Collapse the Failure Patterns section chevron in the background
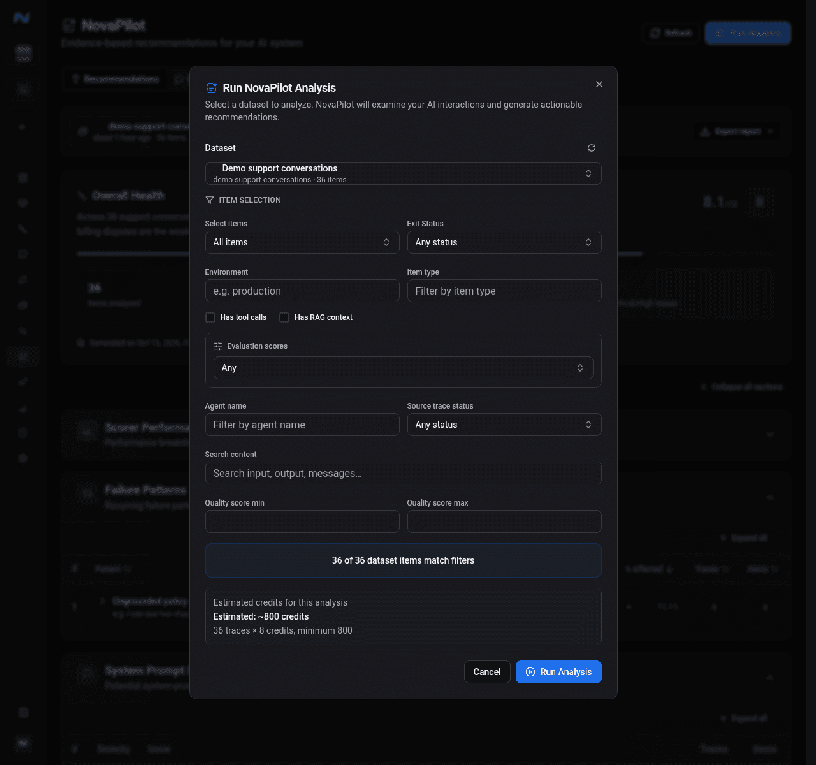 pos(770,497)
